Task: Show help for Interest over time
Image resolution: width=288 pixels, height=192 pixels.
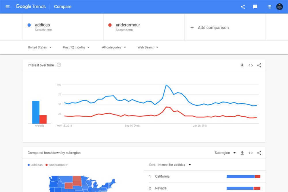Action: [x=59, y=65]
